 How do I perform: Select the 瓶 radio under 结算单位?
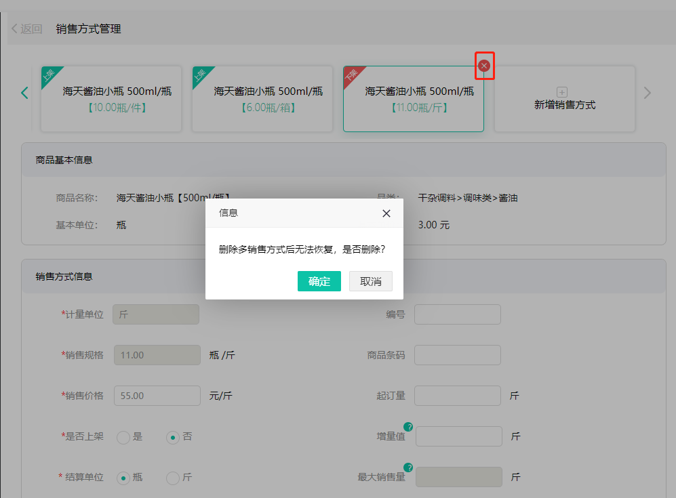click(123, 478)
